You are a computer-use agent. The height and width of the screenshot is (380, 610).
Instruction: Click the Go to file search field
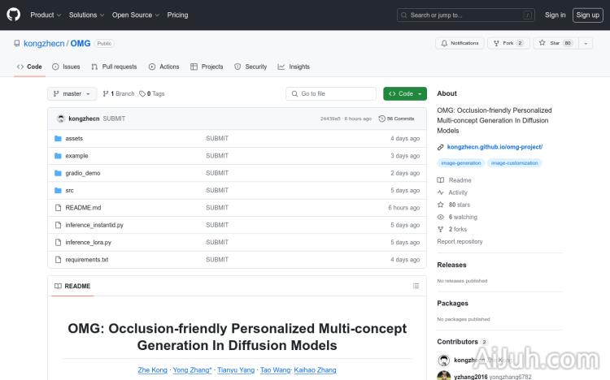[x=332, y=93]
